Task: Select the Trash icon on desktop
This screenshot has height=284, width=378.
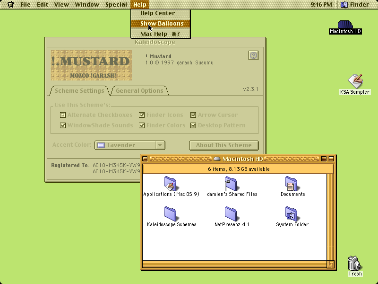Action: [x=354, y=263]
